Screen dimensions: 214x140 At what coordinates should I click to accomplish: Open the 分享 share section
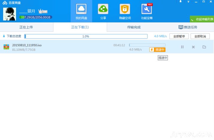[x=103, y=12]
